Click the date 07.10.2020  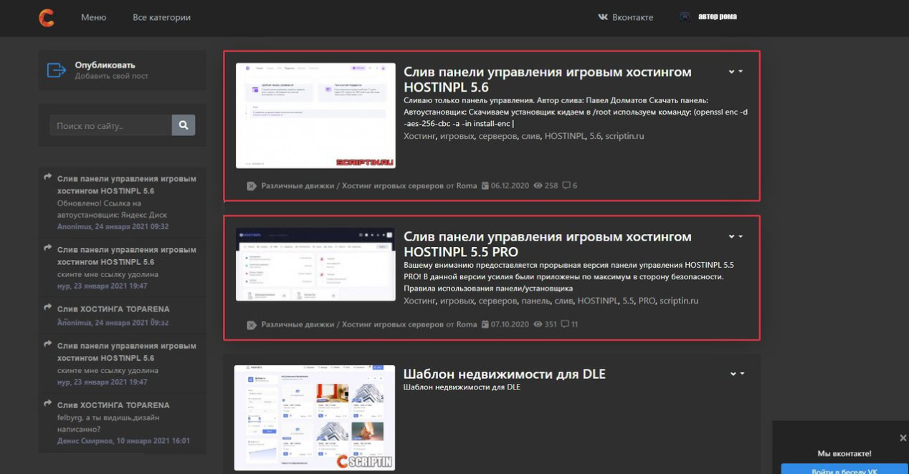(510, 324)
